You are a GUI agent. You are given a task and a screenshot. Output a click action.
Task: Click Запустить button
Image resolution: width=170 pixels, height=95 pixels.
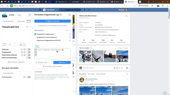click(x=62, y=63)
